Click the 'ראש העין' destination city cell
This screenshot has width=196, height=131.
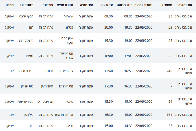pyautogui.click(x=47, y=86)
